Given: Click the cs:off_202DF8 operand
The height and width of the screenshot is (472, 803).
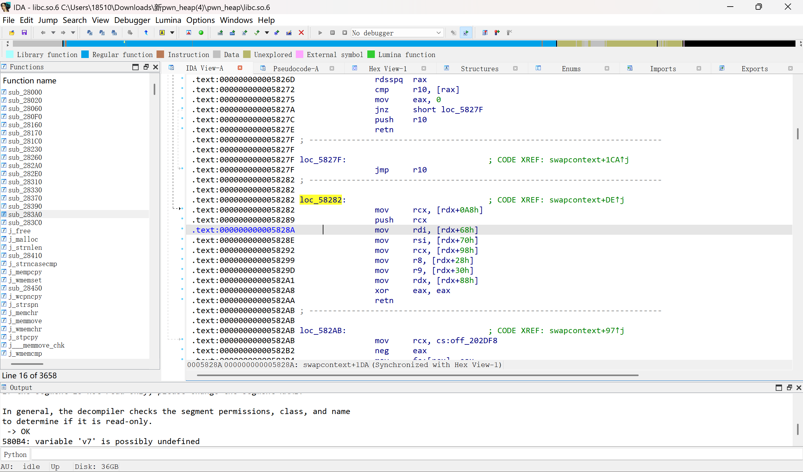Looking at the screenshot, I should click(x=466, y=340).
